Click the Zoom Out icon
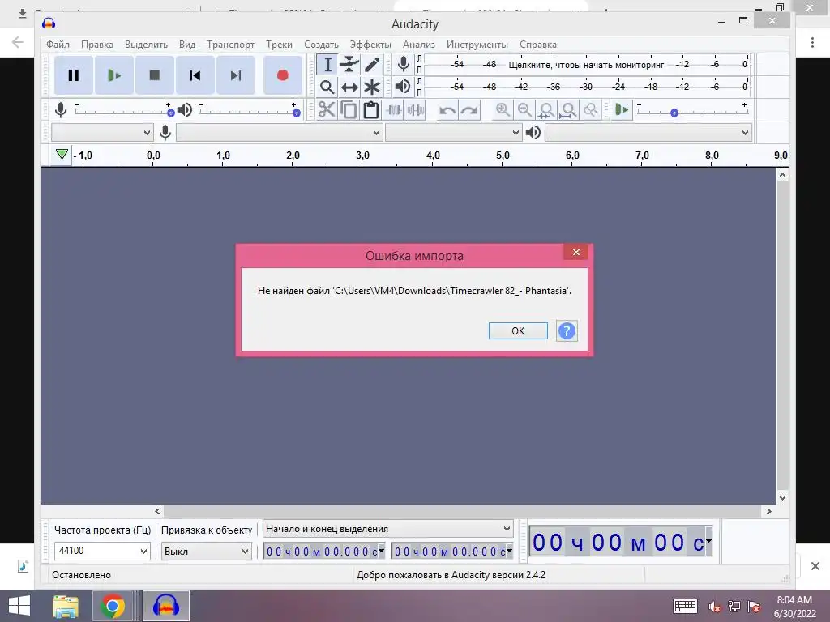This screenshot has height=622, width=830. 524,110
